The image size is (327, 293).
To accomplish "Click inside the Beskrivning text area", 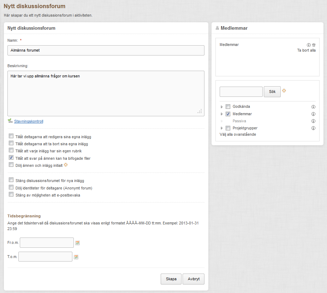I will point(106,94).
